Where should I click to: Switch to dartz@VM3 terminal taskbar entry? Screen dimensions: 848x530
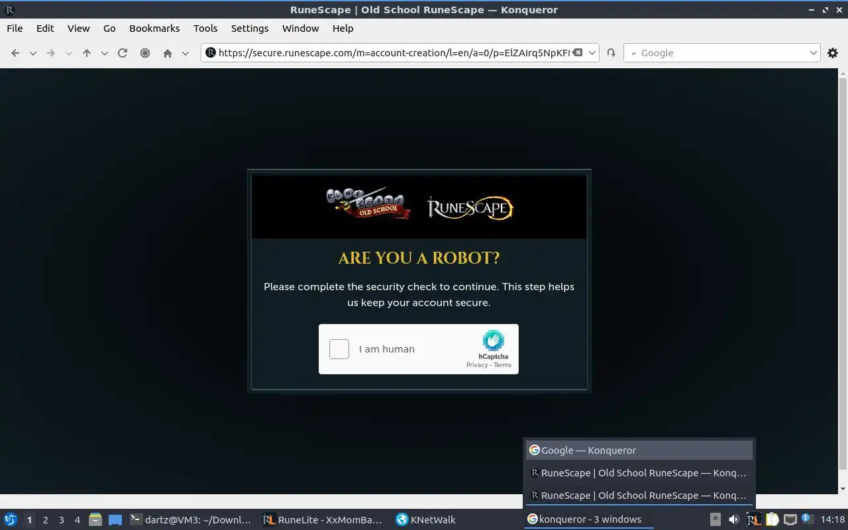click(191, 519)
